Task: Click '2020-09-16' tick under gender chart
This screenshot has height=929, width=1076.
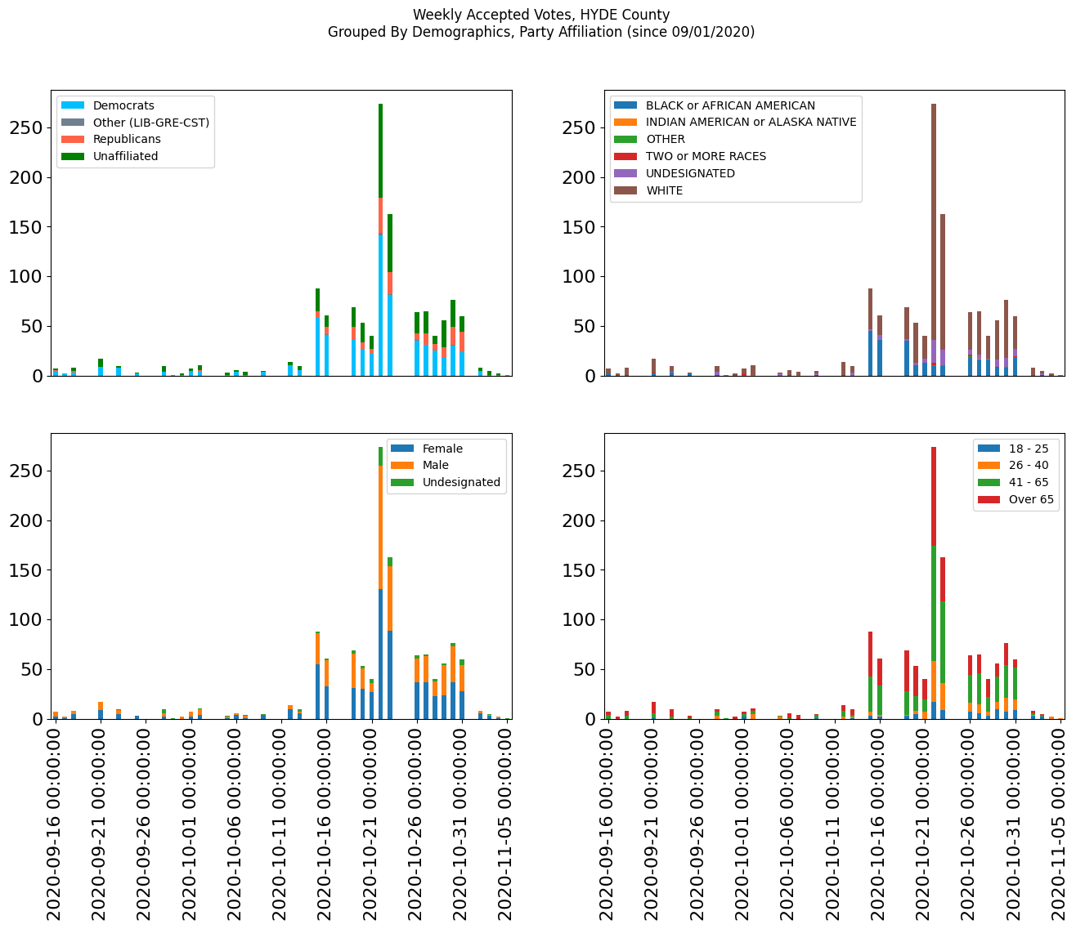Action: [x=54, y=824]
